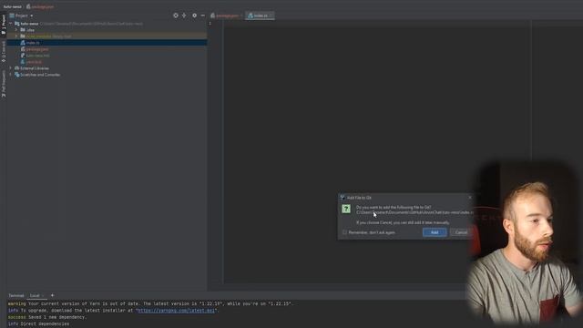Open the Commit tool window side tab
This screenshot has width=583, height=328.
pyautogui.click(x=4, y=52)
